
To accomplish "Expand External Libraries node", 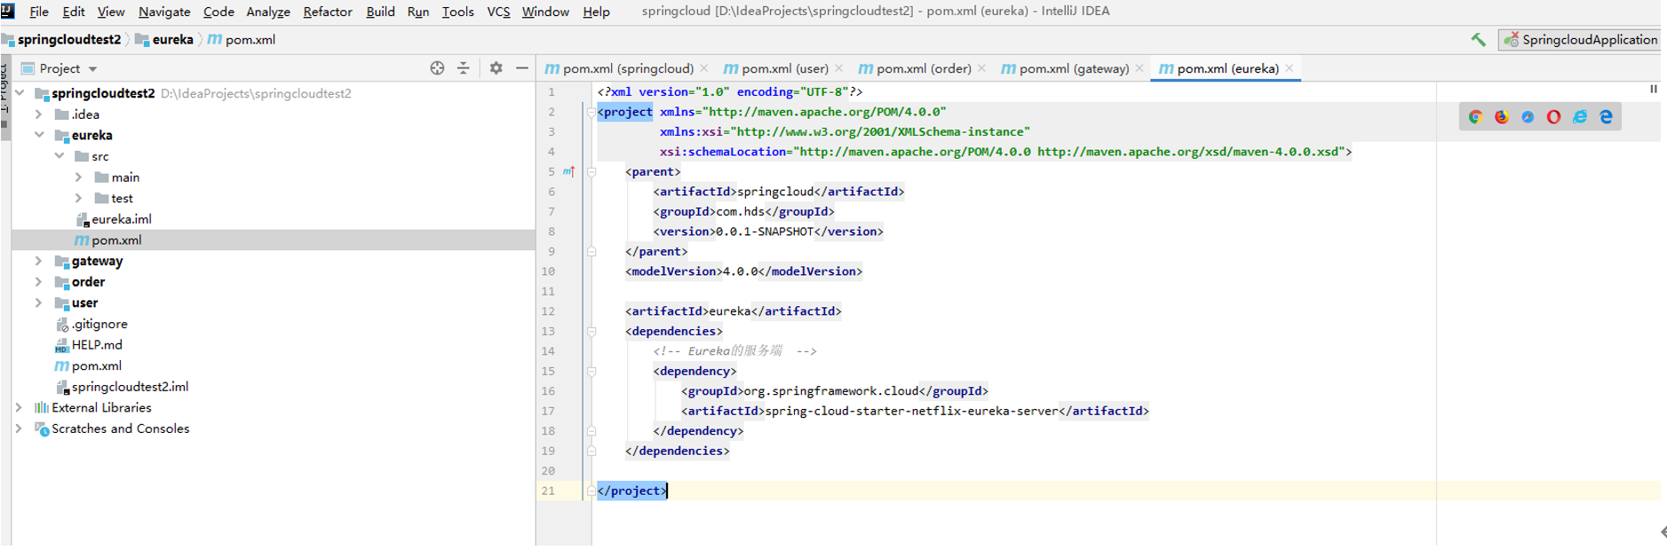I will coord(19,407).
